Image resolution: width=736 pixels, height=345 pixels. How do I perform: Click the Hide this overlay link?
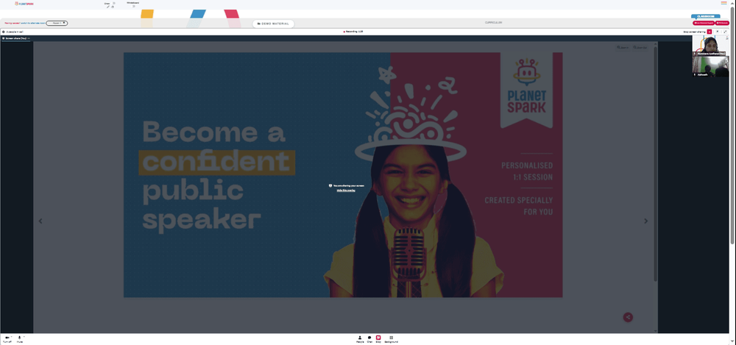coord(346,190)
